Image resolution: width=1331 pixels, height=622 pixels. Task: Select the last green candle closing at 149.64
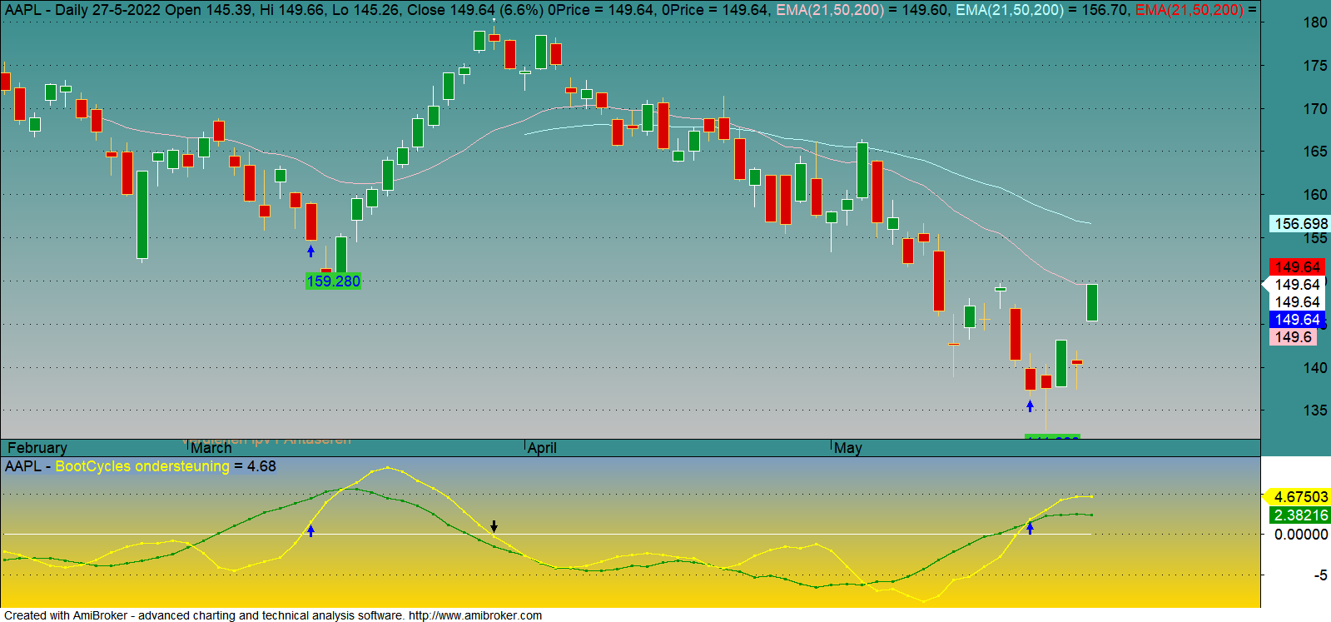pos(1091,302)
